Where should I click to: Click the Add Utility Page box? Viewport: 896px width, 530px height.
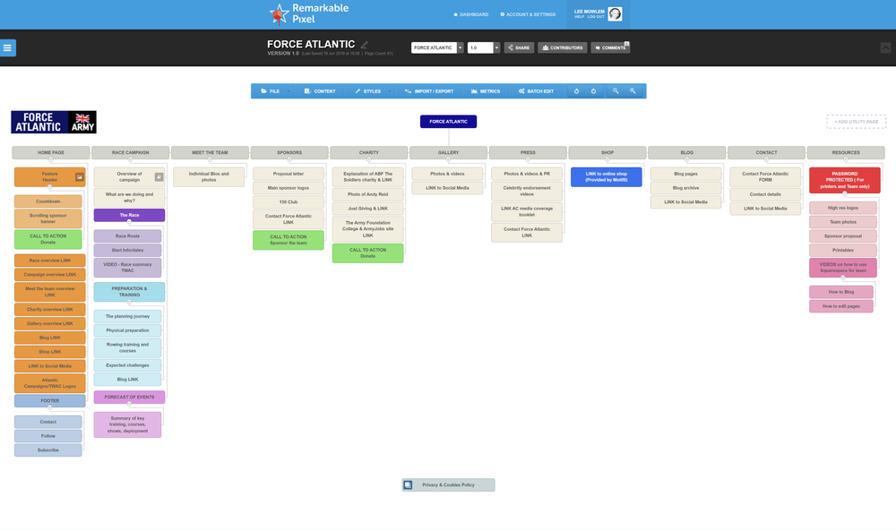click(x=856, y=122)
